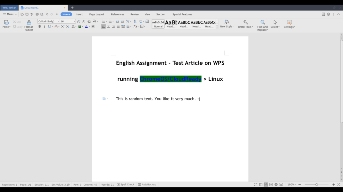Zoom in with the plus button

pos(334,185)
